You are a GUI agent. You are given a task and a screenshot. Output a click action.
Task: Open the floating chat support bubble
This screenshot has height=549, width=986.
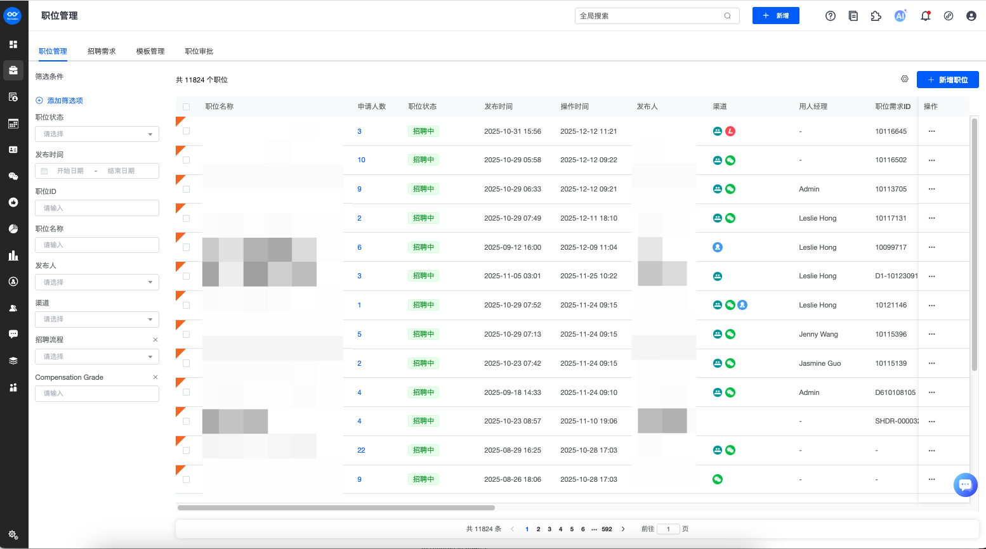tap(965, 485)
